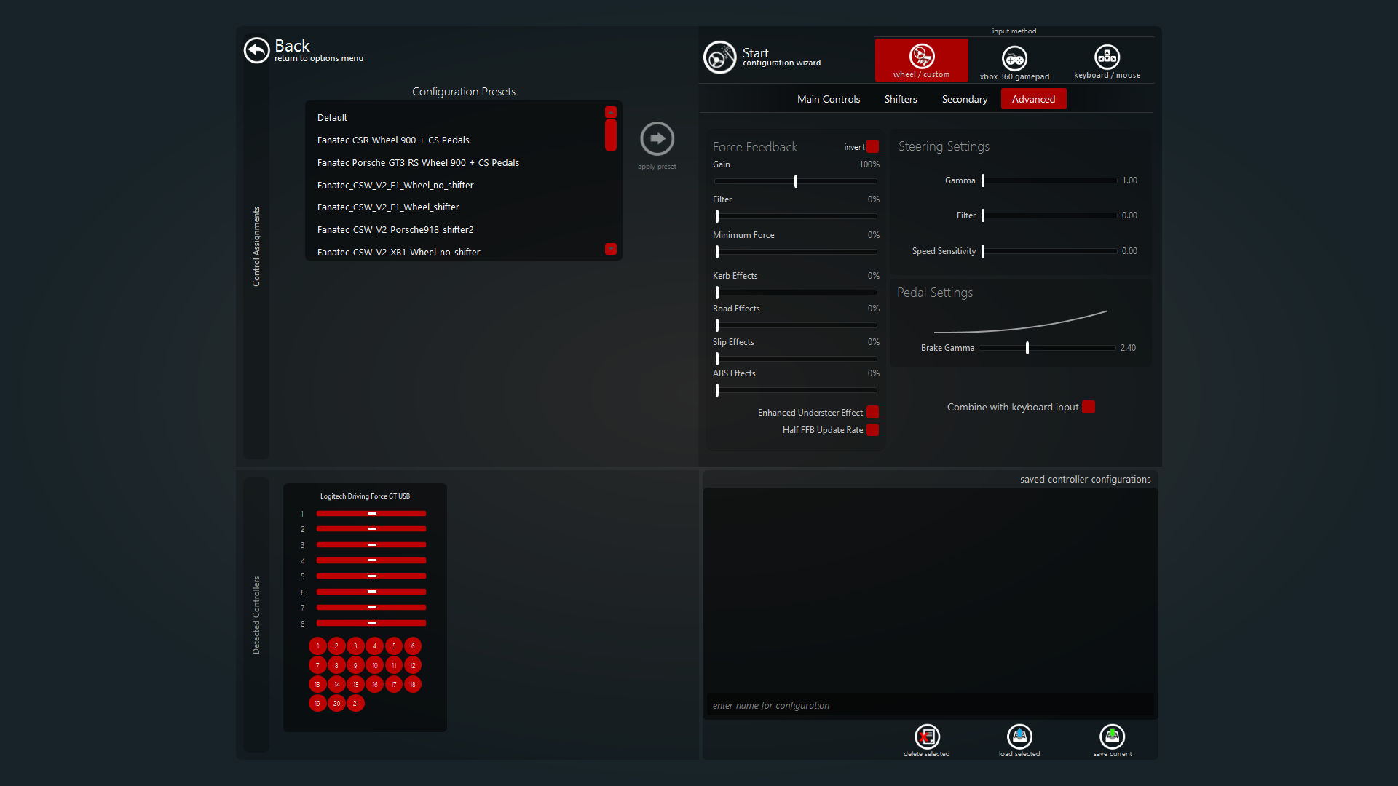Image resolution: width=1398 pixels, height=786 pixels.
Task: Click the apply preset arrow icon
Action: tap(657, 138)
